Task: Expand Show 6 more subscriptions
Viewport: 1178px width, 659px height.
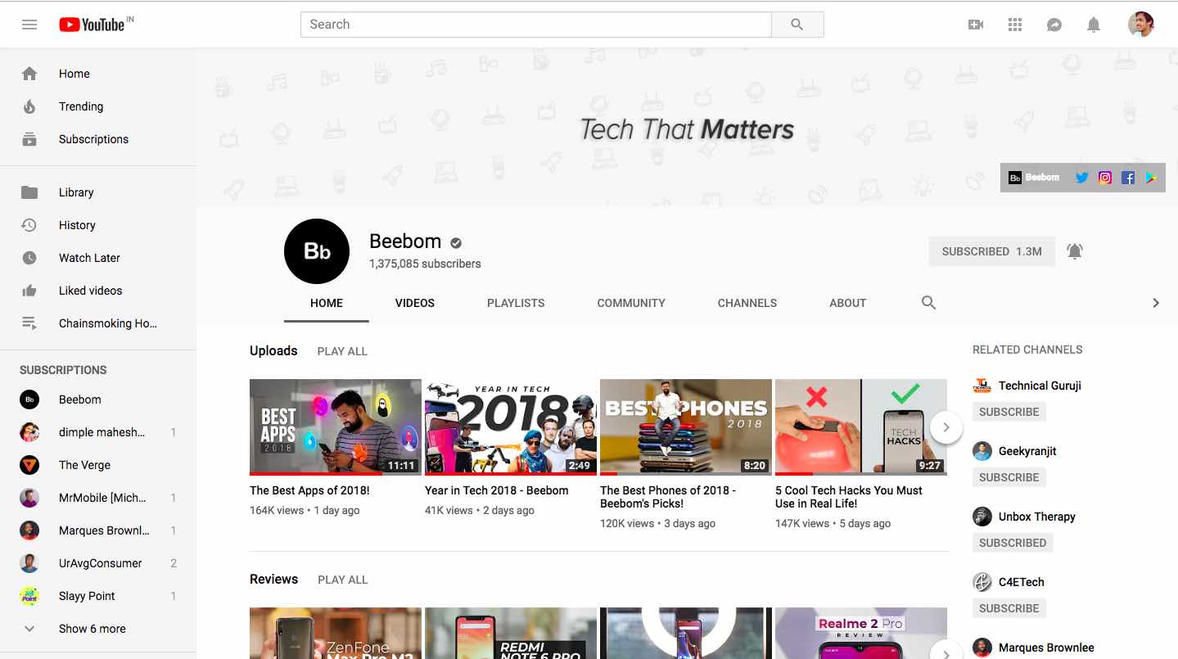Action: (92, 629)
